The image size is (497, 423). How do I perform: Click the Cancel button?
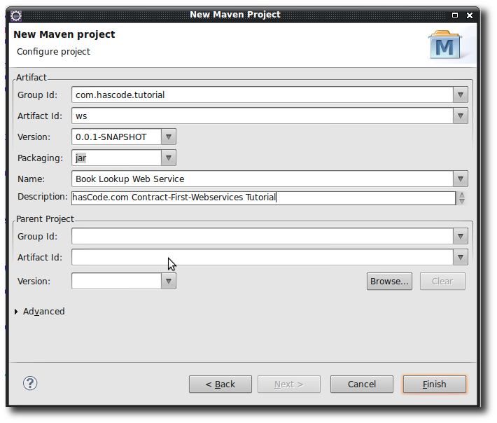click(x=362, y=384)
